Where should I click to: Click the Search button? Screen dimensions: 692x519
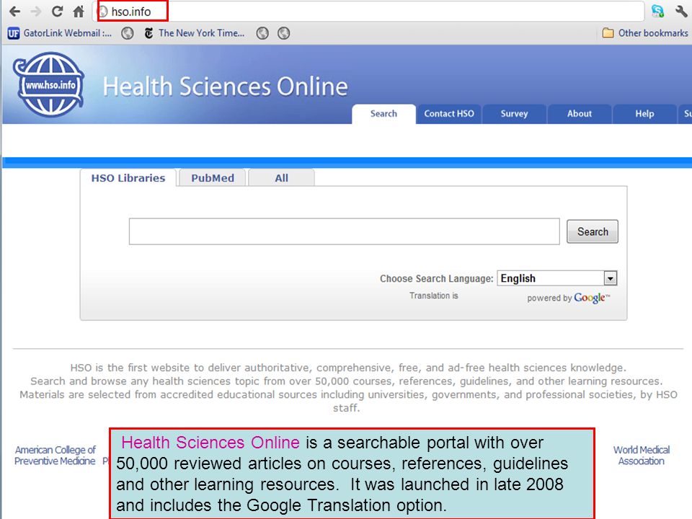point(593,231)
